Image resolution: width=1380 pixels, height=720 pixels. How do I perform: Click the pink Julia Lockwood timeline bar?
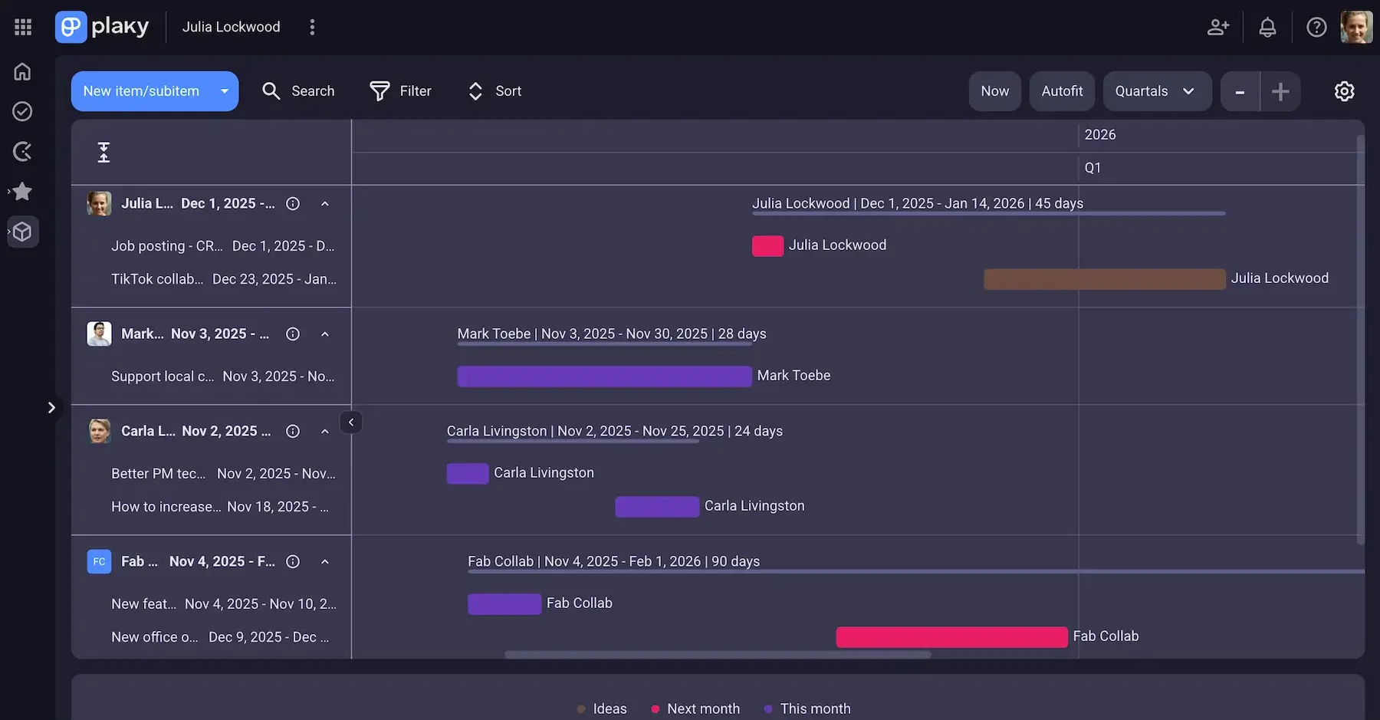tap(767, 245)
